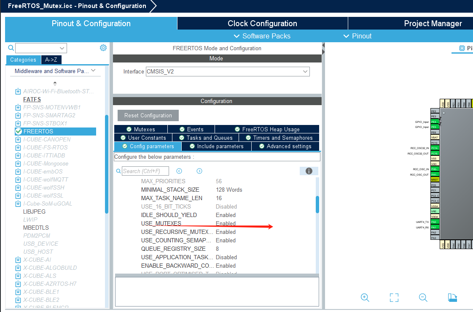The image size is (473, 312).
Task: Select MBEDTLS middleware entry
Action: pos(36,228)
